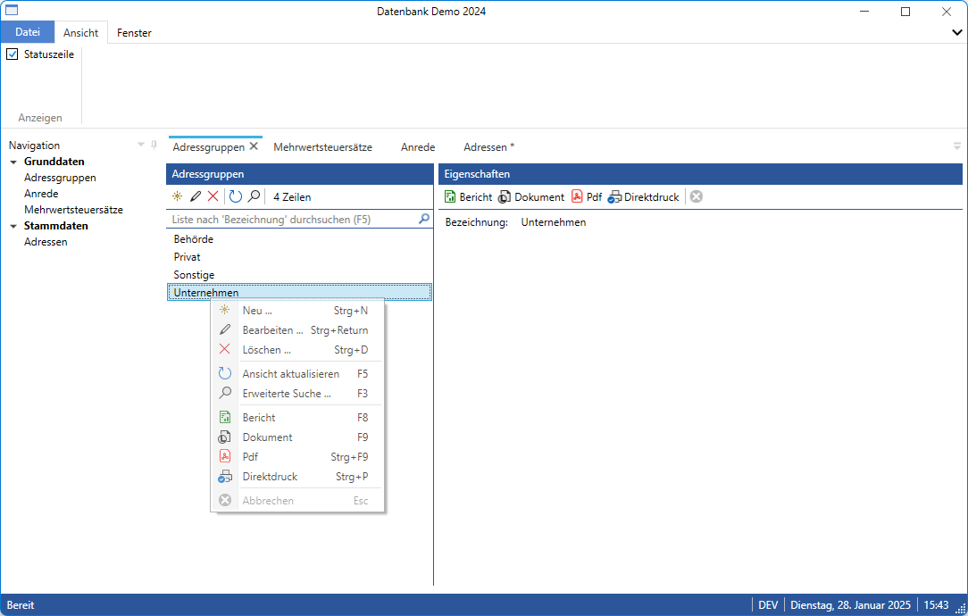Select the 'Sonstige' list row
The width and height of the screenshot is (968, 616).
[x=299, y=275]
